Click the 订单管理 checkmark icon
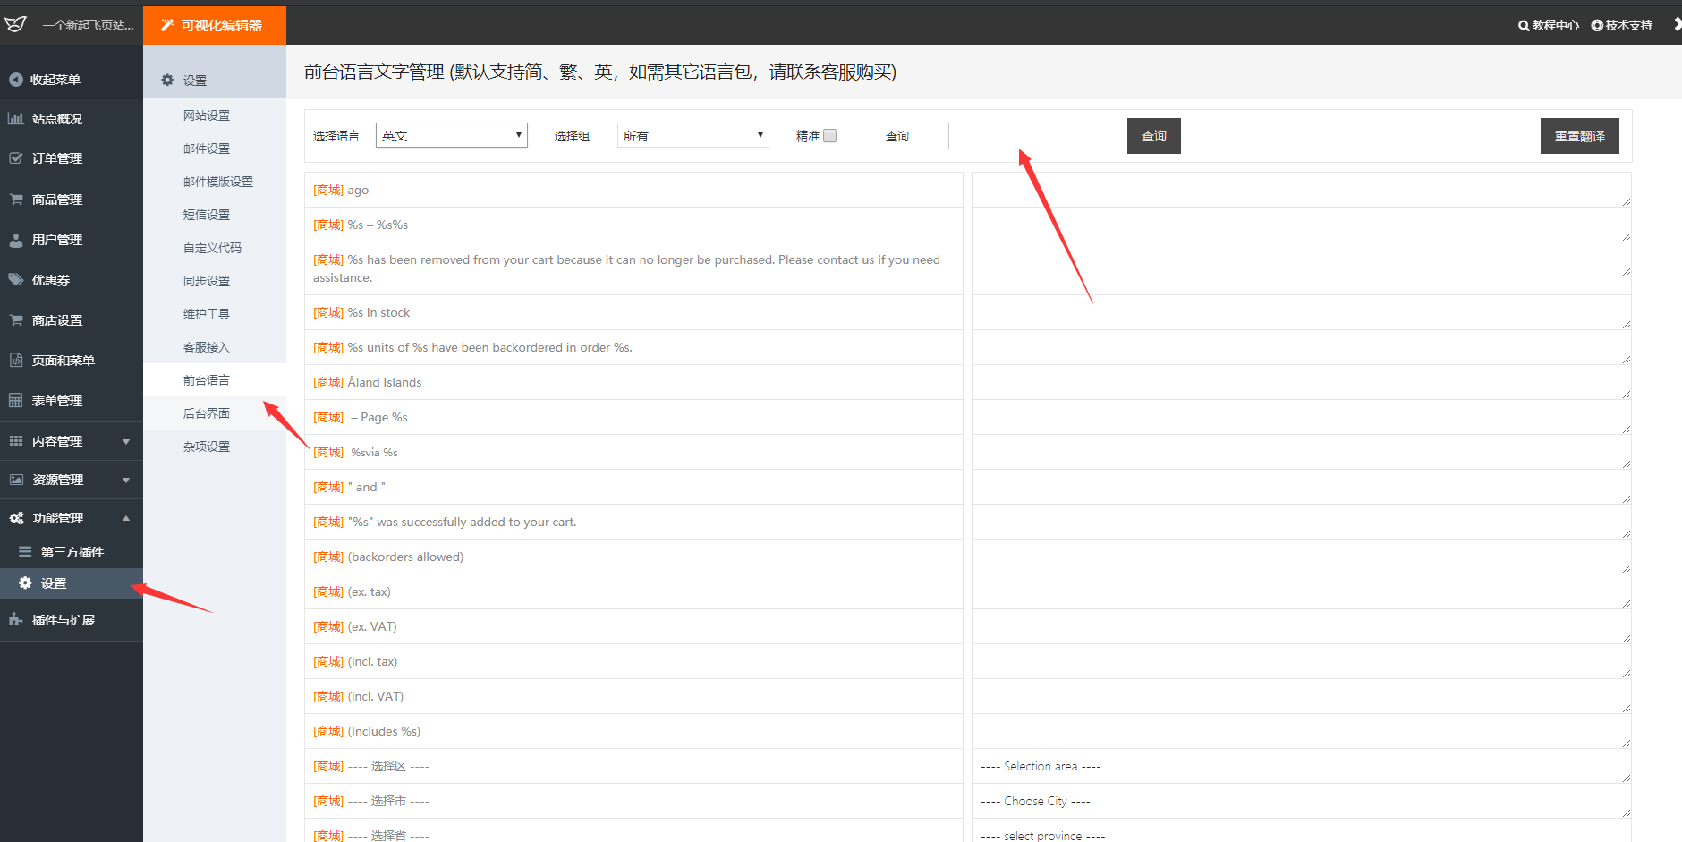Viewport: 1682px width, 842px height. coord(16,158)
